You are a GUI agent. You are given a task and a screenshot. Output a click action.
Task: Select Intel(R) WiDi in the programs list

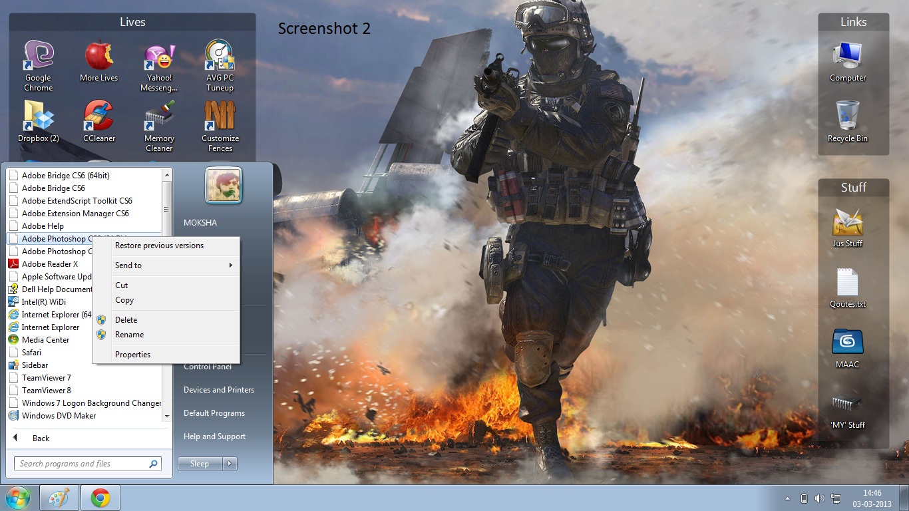click(x=43, y=302)
